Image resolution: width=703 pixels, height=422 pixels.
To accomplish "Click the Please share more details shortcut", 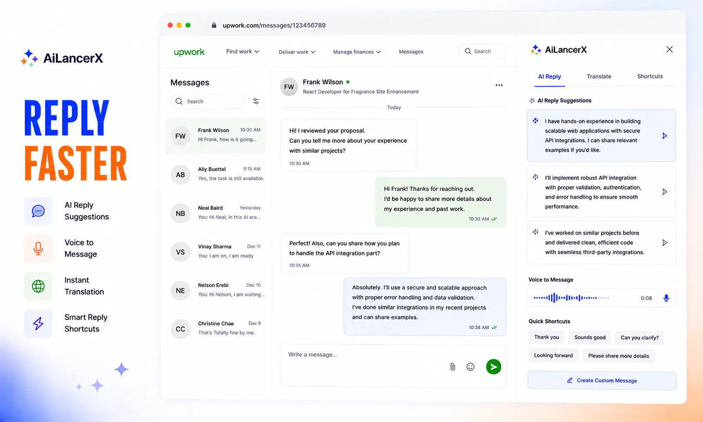I will coord(619,356).
